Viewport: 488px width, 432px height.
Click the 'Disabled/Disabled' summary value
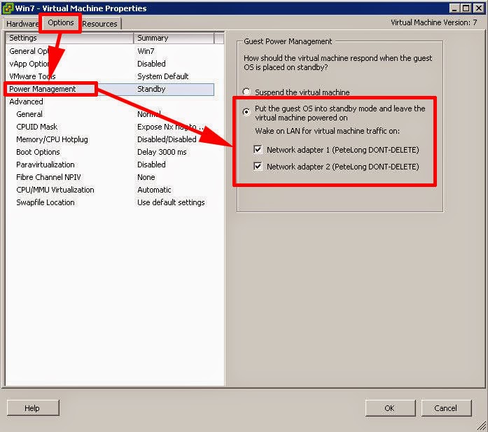point(167,139)
